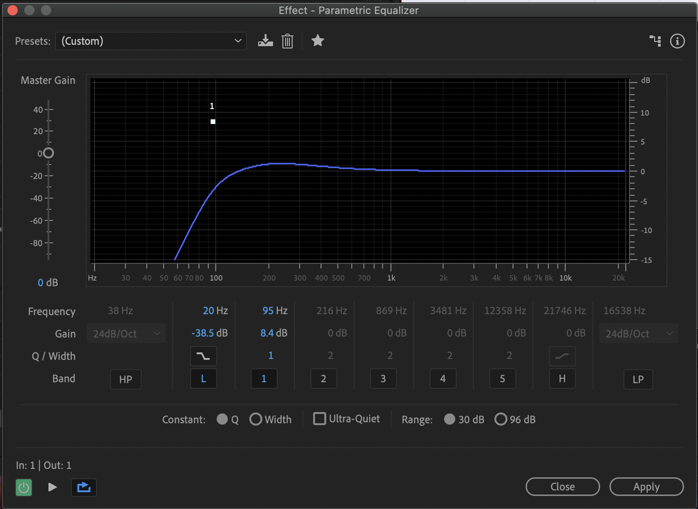Image resolution: width=698 pixels, height=509 pixels.
Task: Save settings as a preset icon
Action: coord(265,41)
